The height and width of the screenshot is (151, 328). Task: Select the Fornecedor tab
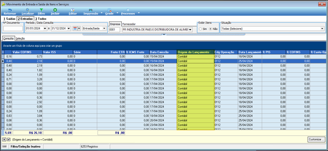click(x=129, y=24)
